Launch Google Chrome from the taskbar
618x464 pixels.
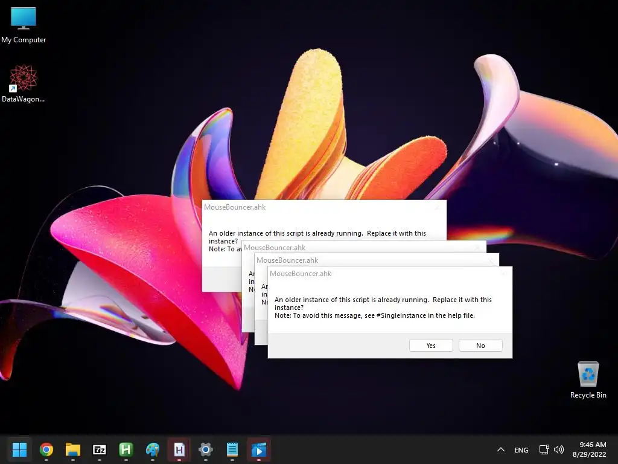46,449
